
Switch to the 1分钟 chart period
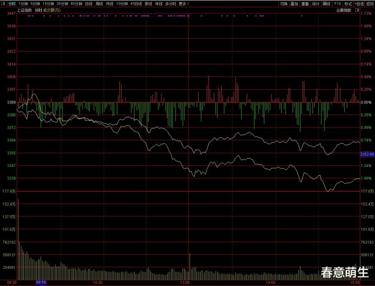point(23,4)
